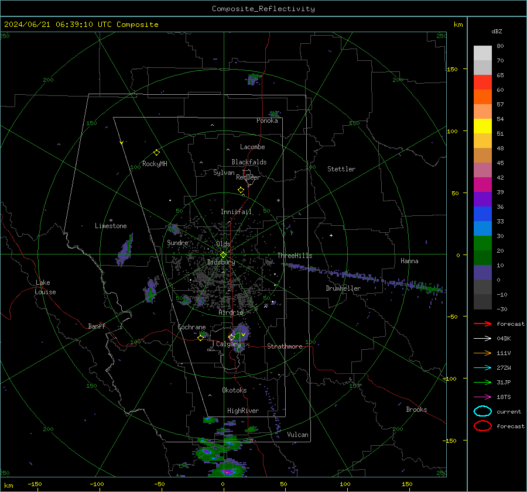The image size is (527, 492).
Task: Click the red forecast oval icon
Action: point(482,426)
